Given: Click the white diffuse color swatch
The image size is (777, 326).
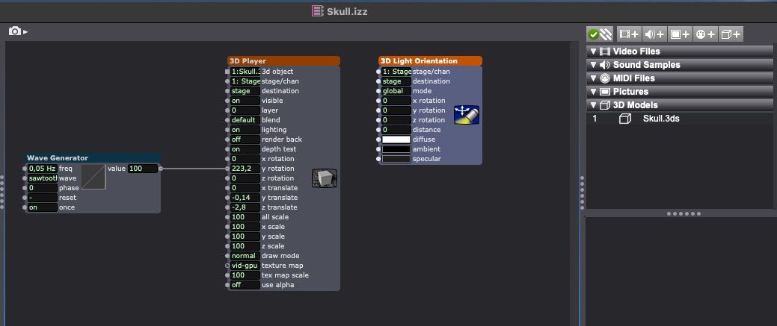Looking at the screenshot, I should [x=396, y=140].
